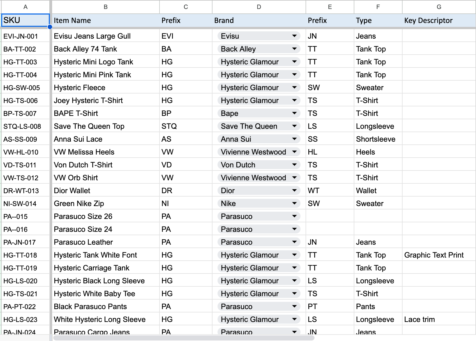Select cell containing EVI-JN-001
Viewport: 476px width, 341px height.
click(x=25, y=36)
